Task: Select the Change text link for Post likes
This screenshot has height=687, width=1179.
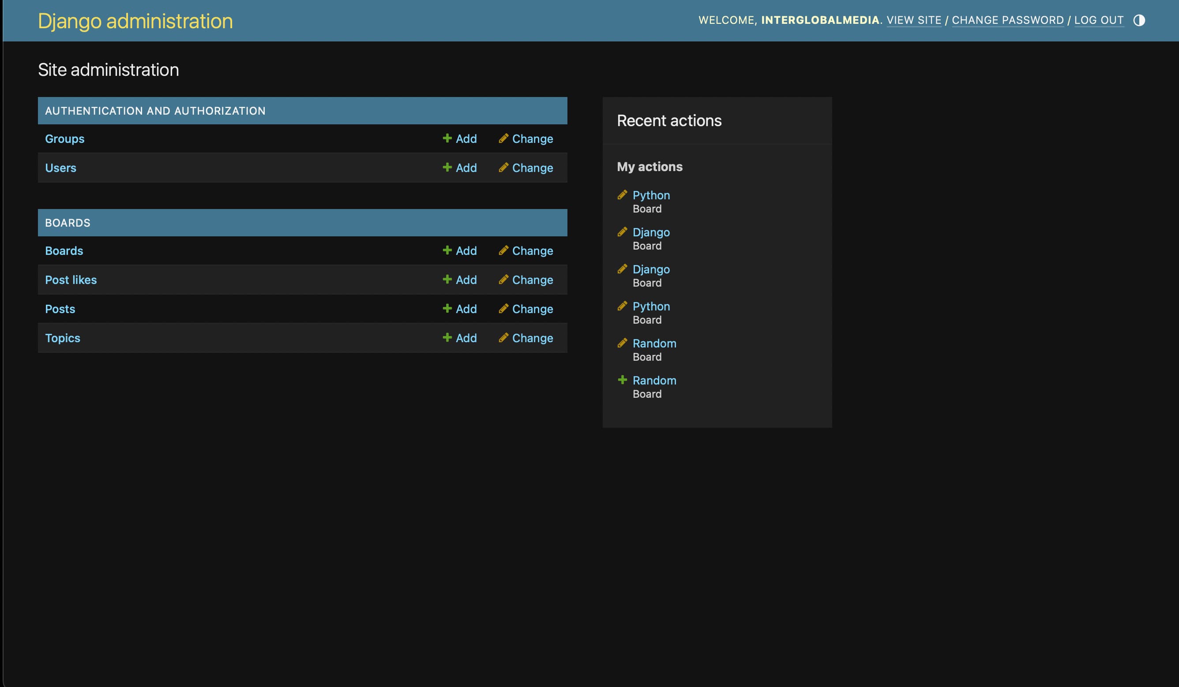Action: point(533,280)
